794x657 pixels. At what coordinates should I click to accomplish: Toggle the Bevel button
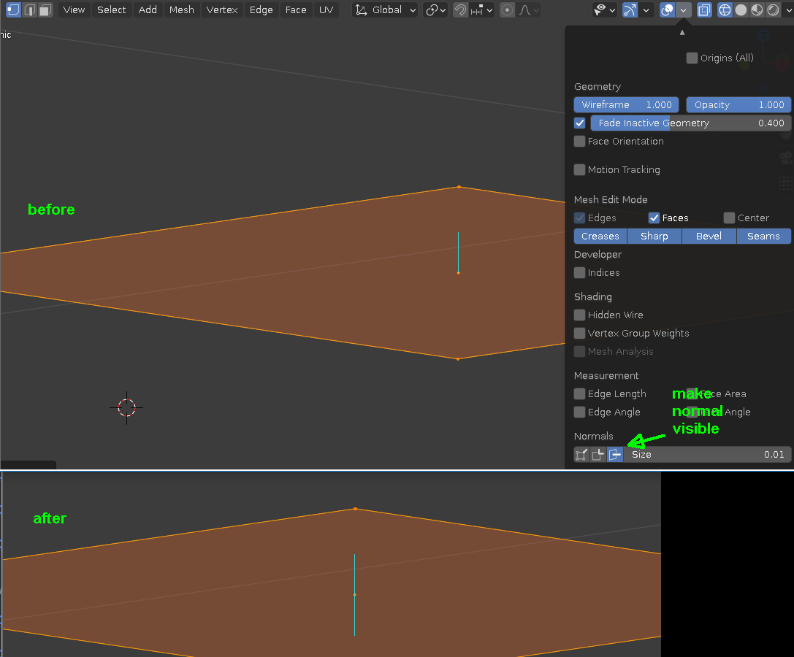[x=709, y=237]
